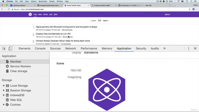Viewport: 199px width, 112px height.
Task: Click the address bar URL field
Action: tap(99, 9)
